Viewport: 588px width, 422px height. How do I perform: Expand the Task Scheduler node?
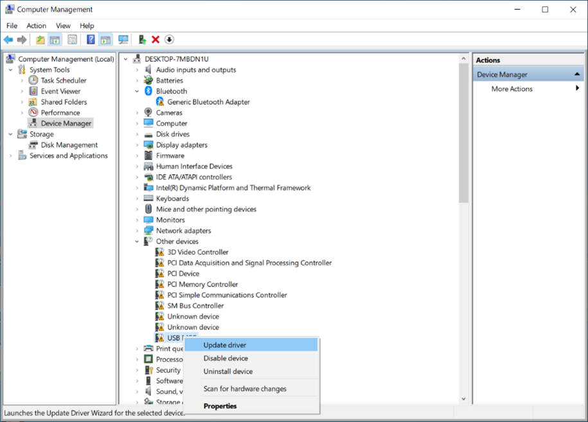point(22,80)
